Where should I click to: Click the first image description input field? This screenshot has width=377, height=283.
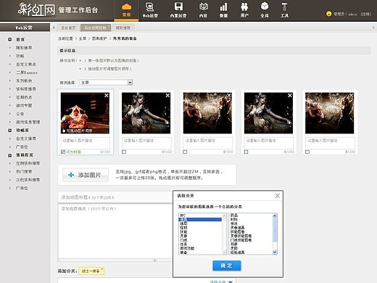tap(85, 143)
